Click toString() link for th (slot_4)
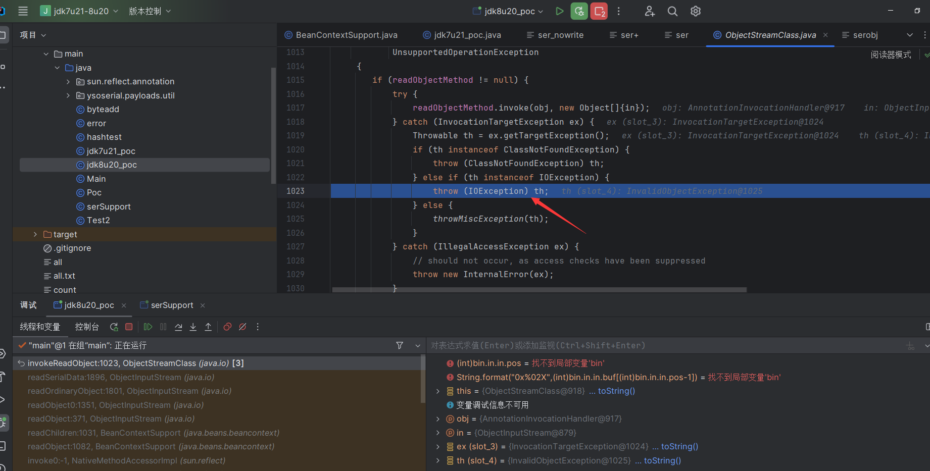The height and width of the screenshot is (471, 930). click(x=662, y=460)
